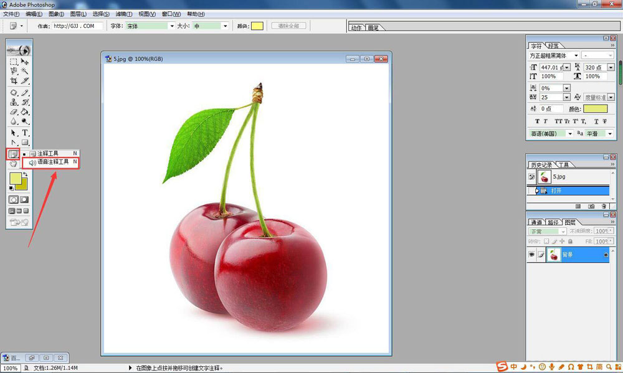
Task: Open leading dropdown 320 点
Action: pyautogui.click(x=611, y=67)
